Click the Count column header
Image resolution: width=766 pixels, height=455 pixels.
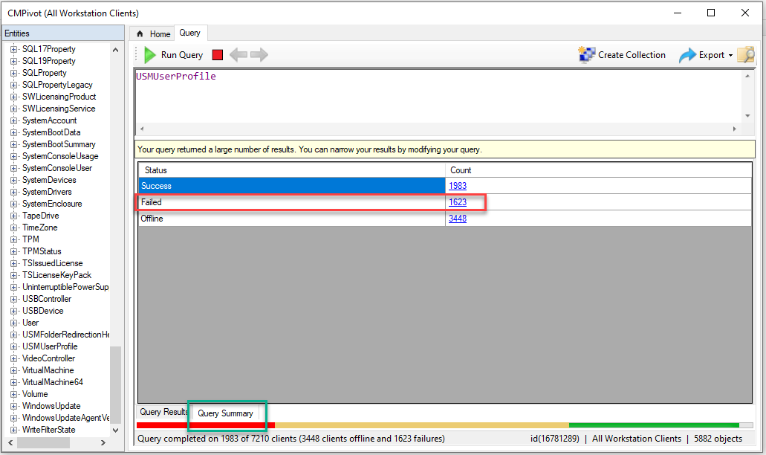point(598,170)
